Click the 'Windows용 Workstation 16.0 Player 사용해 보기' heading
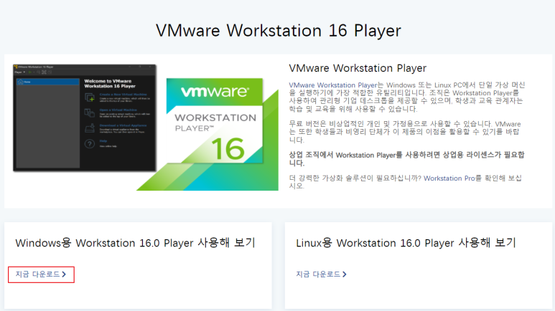The image size is (555, 311). 135,243
